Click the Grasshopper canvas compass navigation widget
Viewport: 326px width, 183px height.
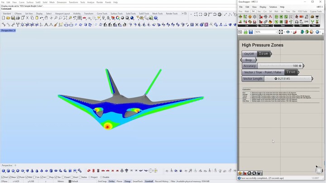pyautogui.click(x=319, y=170)
